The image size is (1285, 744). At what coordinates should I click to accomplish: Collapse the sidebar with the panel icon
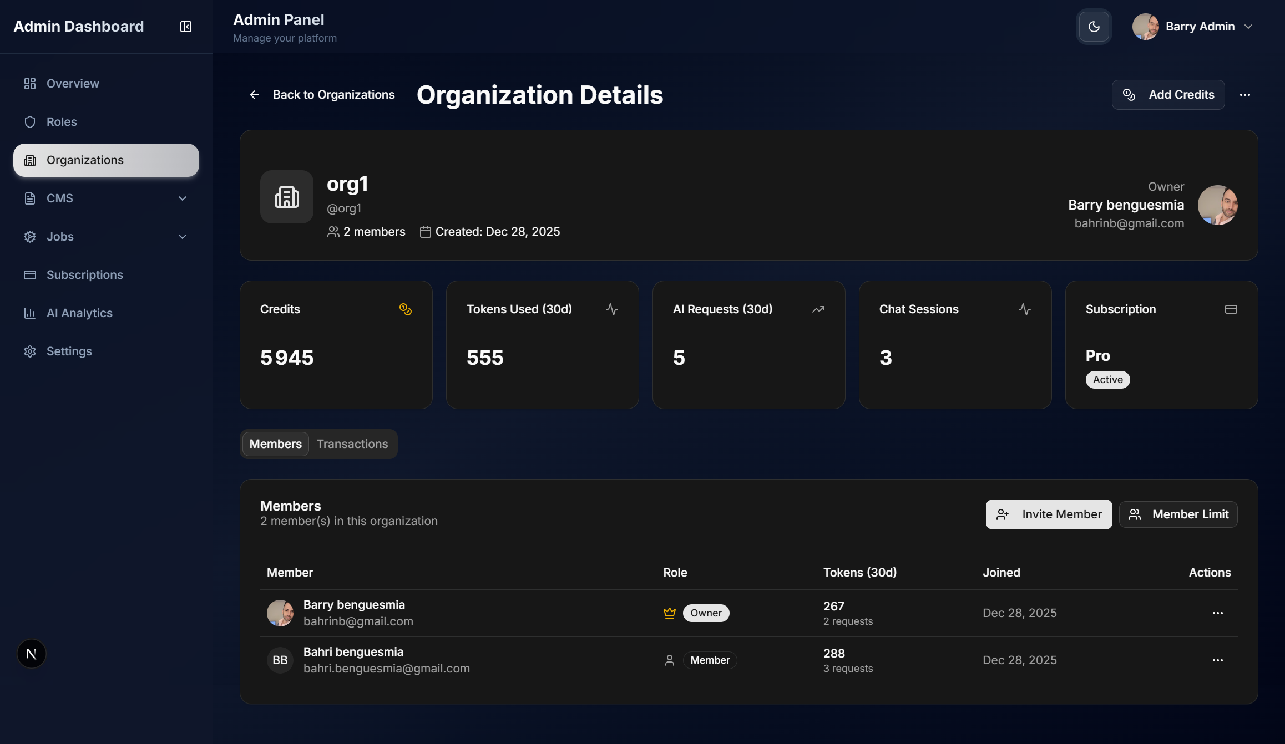pyautogui.click(x=186, y=27)
